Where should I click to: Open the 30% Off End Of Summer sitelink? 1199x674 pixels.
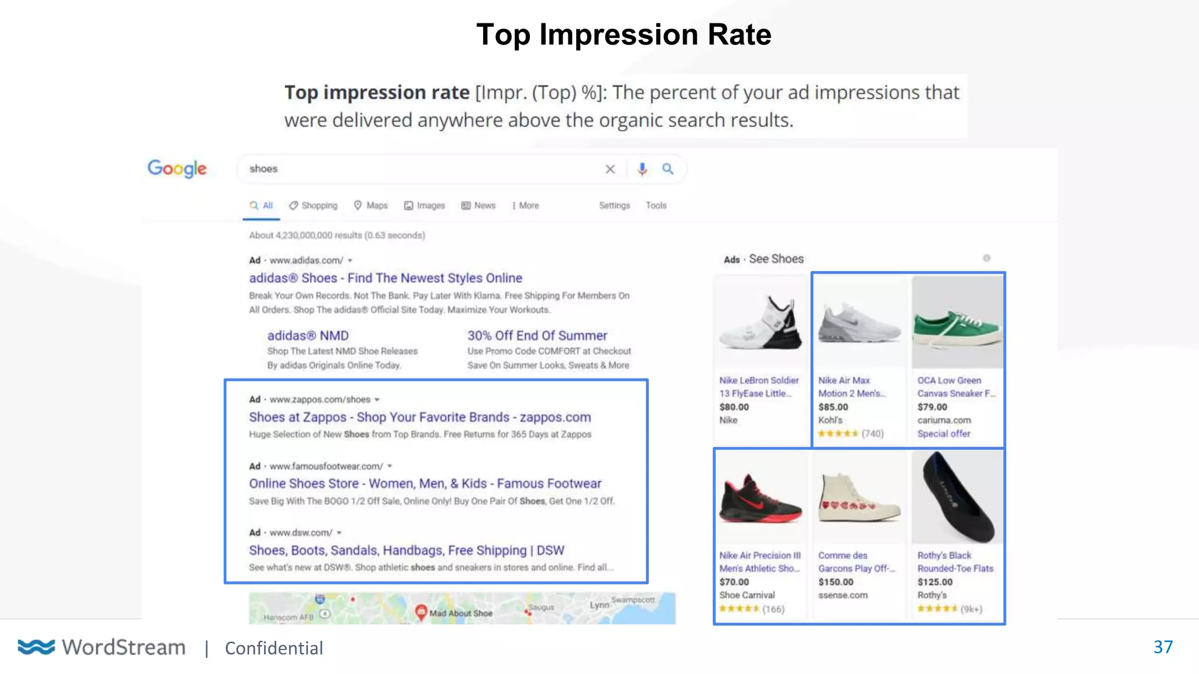click(537, 335)
